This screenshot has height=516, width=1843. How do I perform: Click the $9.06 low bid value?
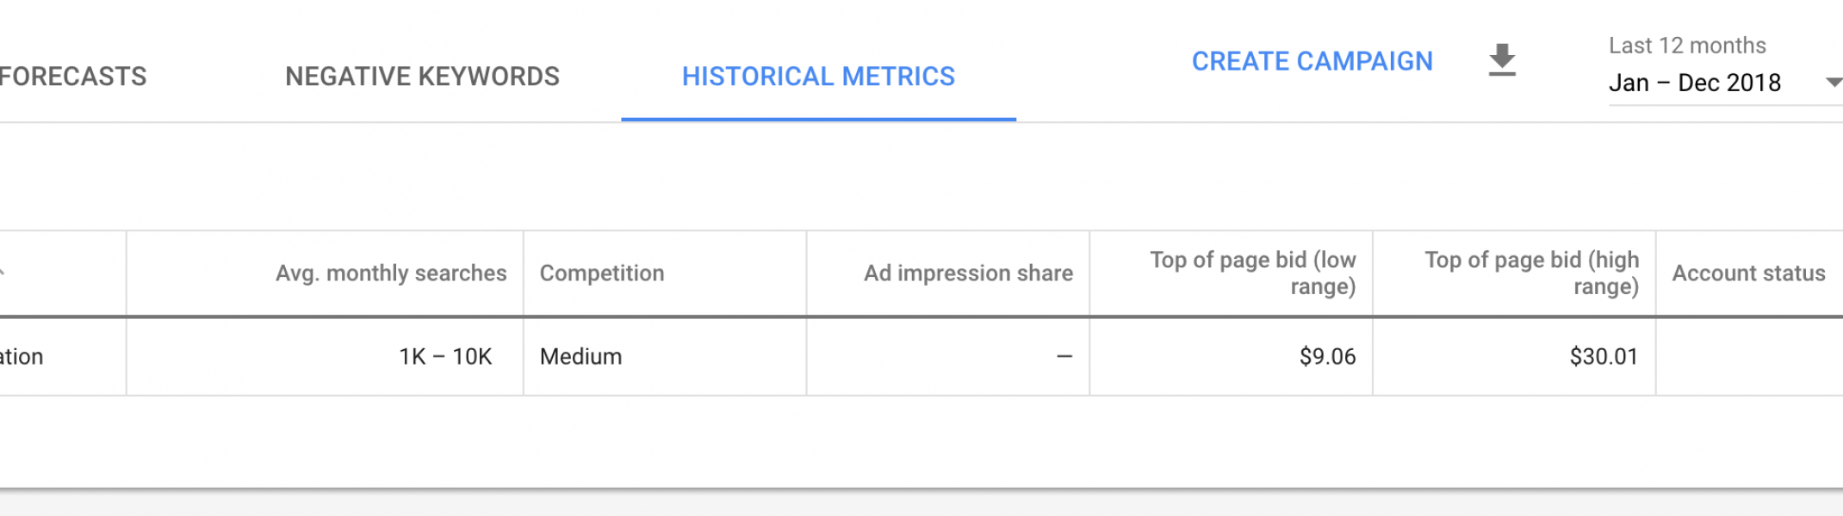pyautogui.click(x=1327, y=357)
